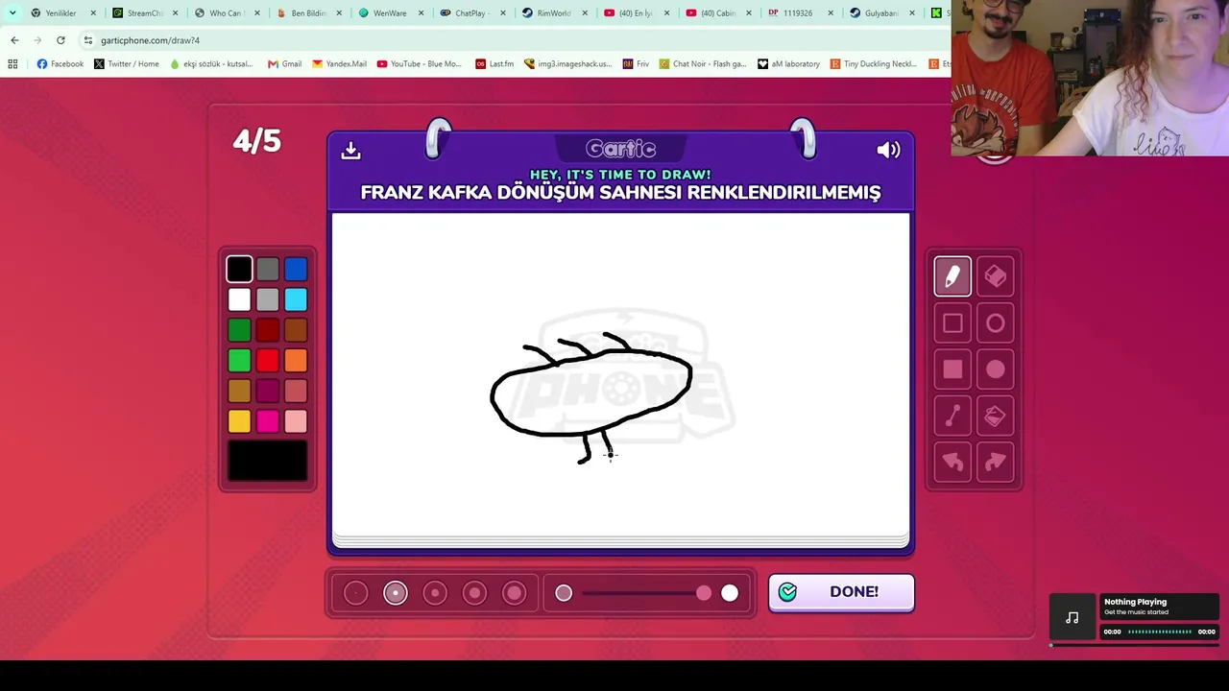Screen dimensions: 1229x691
Task: Pick the light pink color swatch
Action: [296, 420]
